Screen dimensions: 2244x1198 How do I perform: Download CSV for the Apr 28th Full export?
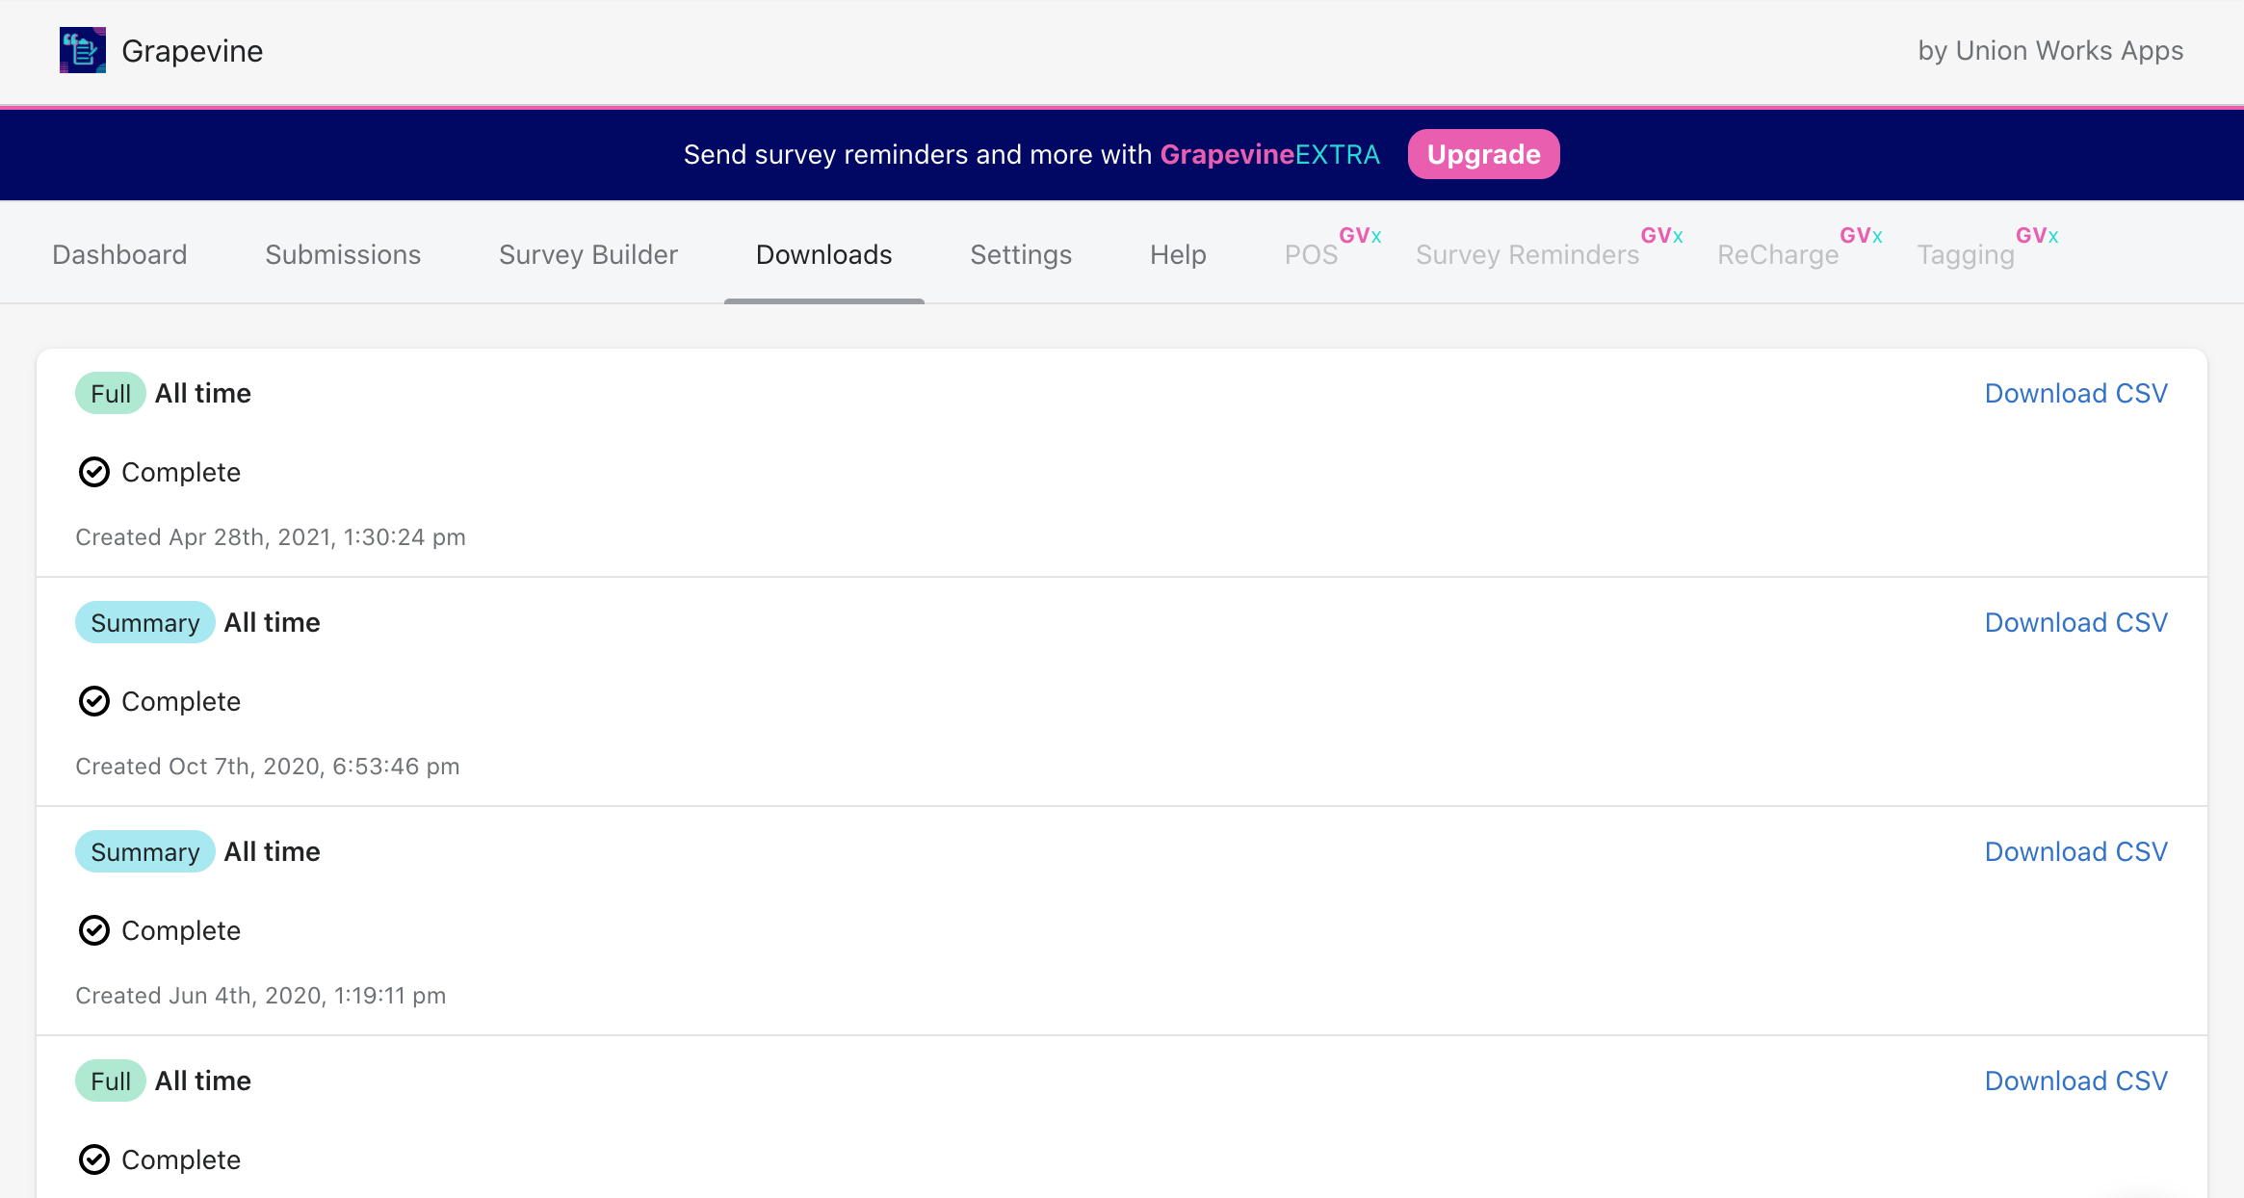2075,393
